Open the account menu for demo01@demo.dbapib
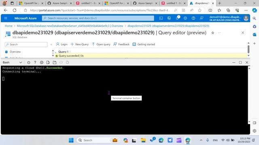This screenshot has width=259, height=145. pos(229,18)
